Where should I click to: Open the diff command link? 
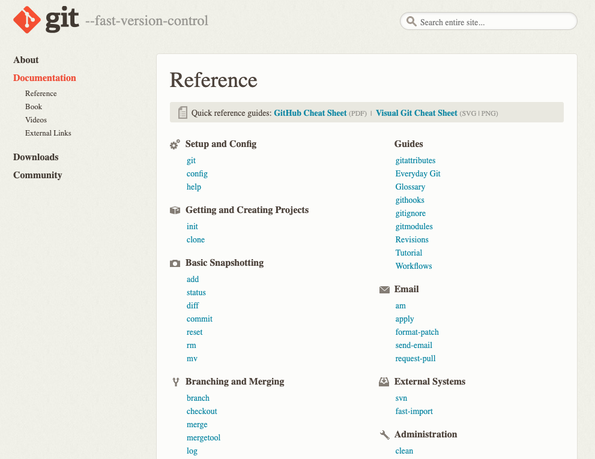pyautogui.click(x=192, y=306)
